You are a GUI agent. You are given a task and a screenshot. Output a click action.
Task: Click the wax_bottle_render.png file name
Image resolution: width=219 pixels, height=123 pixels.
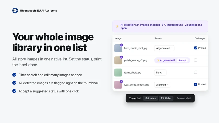pyautogui.click(x=137, y=85)
